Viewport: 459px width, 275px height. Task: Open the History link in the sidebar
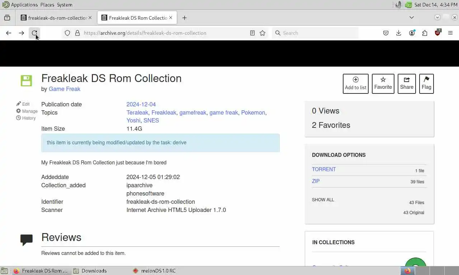[x=26, y=118]
